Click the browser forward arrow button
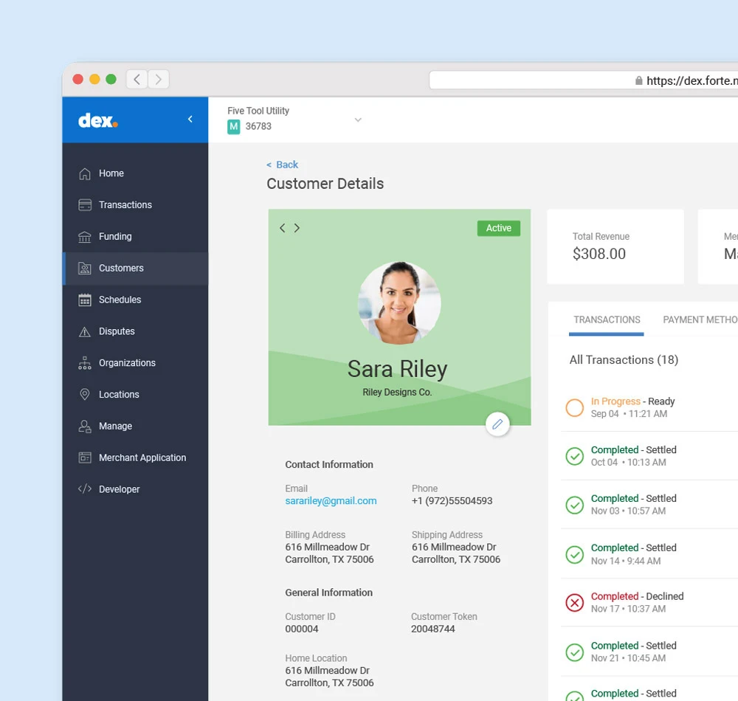This screenshot has width=738, height=701. (x=159, y=79)
